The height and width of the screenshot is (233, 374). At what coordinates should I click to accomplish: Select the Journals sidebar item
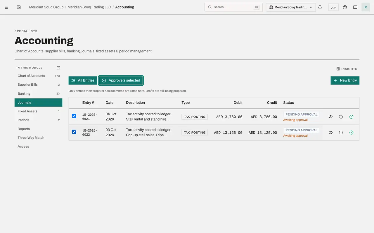(38, 103)
